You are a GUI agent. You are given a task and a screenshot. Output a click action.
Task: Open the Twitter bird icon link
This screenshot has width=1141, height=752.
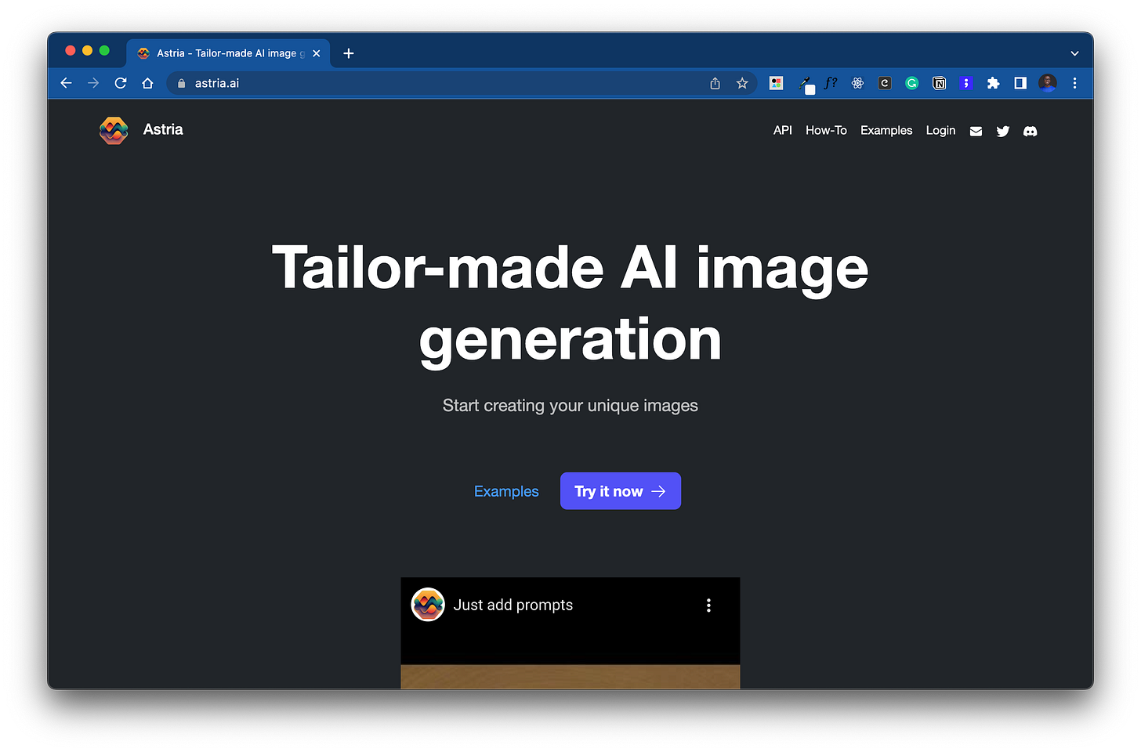coord(1003,131)
